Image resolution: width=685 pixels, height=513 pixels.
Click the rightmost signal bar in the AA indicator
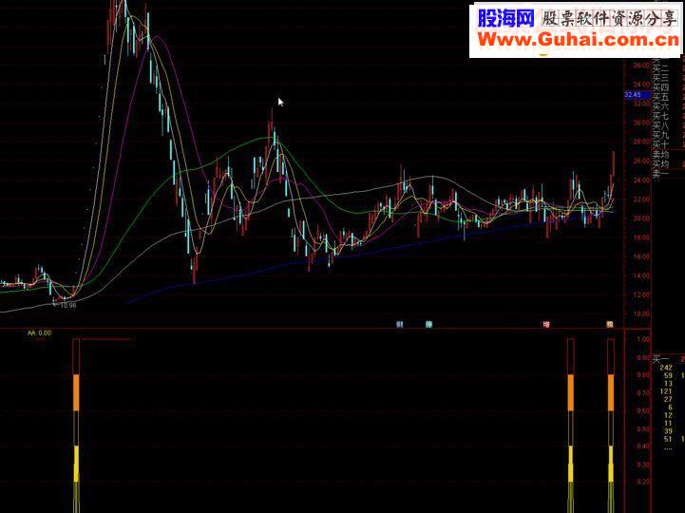click(611, 426)
